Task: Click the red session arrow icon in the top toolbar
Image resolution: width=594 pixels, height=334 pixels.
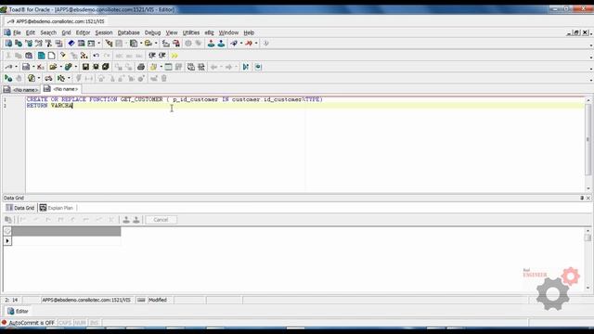Action: coord(249,44)
